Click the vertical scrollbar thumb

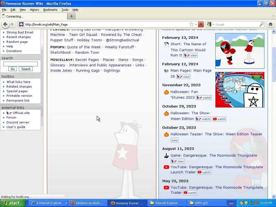(x=274, y=64)
